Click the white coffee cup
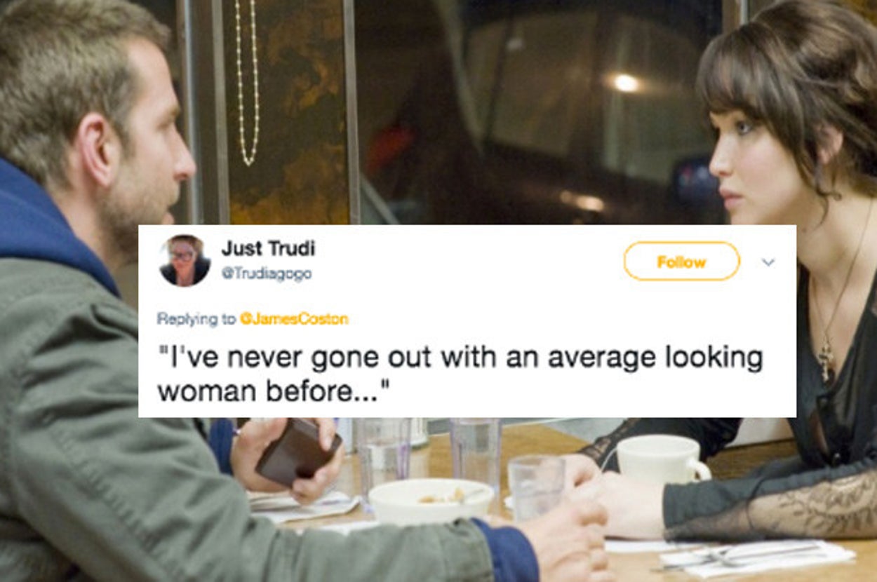This screenshot has height=582, width=877. (x=663, y=459)
